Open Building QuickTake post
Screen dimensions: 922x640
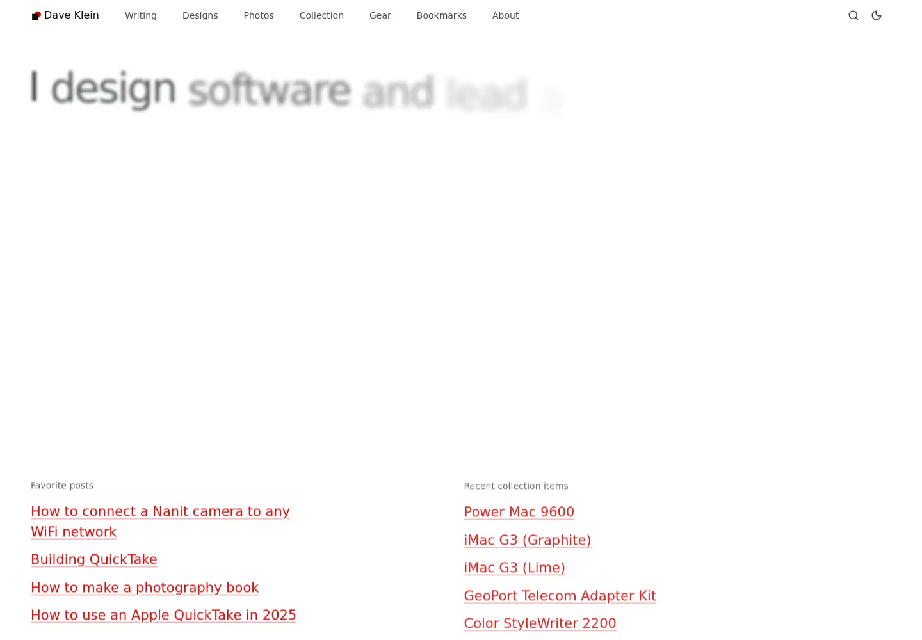[x=94, y=559]
